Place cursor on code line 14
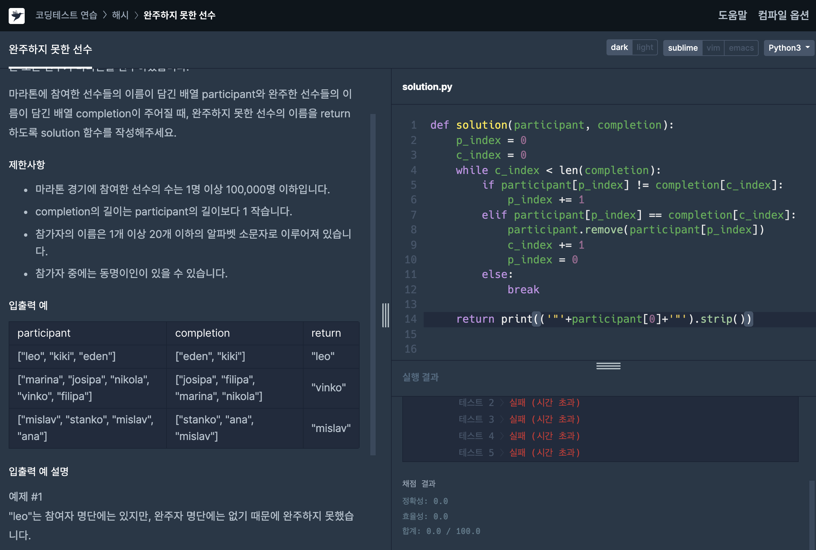The image size is (816, 550). (x=604, y=319)
